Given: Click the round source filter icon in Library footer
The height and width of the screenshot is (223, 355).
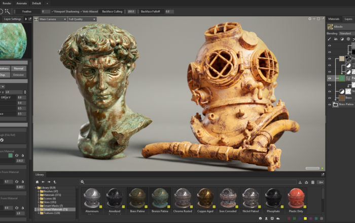Looking at the screenshot, I should [260, 218].
